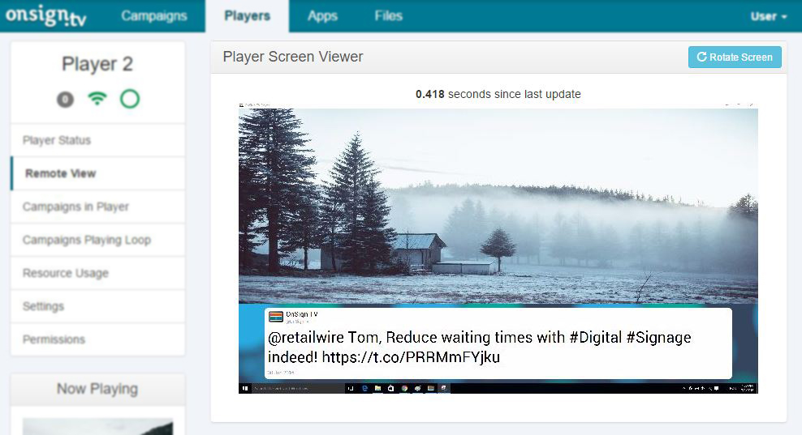Click Task View icon in remote taskbar

click(351, 389)
